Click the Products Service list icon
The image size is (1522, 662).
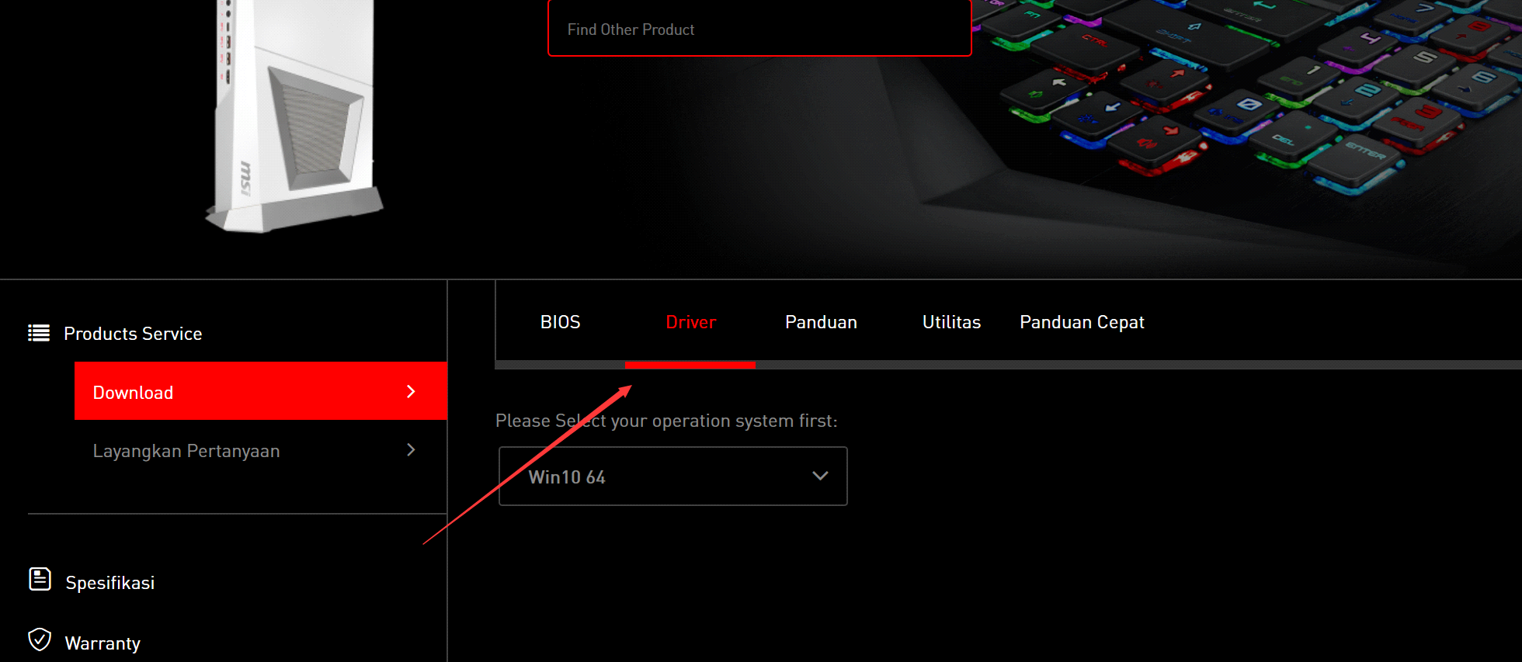pyautogui.click(x=39, y=333)
